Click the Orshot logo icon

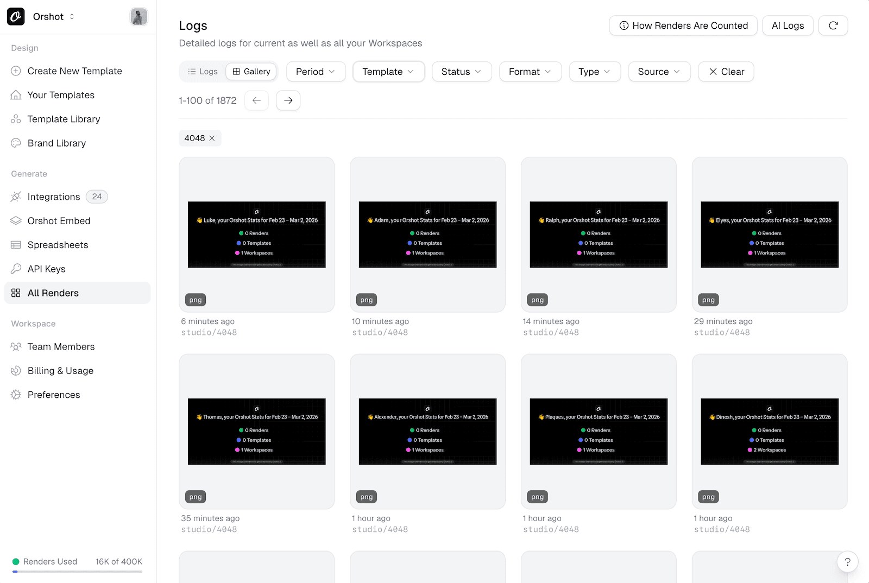click(x=16, y=17)
